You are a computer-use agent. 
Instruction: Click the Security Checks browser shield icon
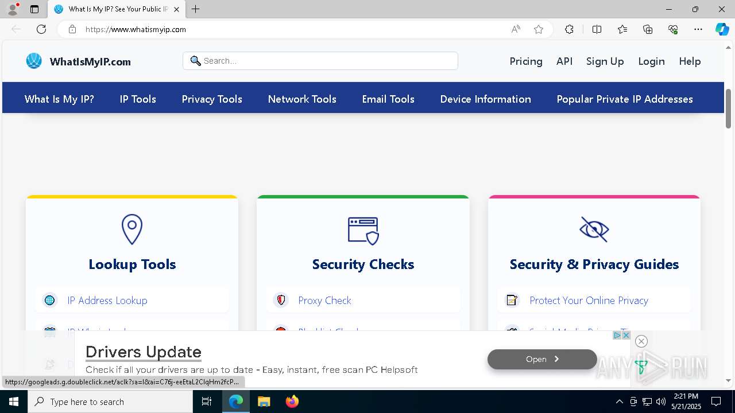[363, 230]
